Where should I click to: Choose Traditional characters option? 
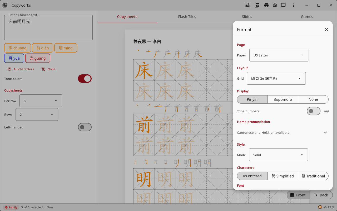[313, 176]
